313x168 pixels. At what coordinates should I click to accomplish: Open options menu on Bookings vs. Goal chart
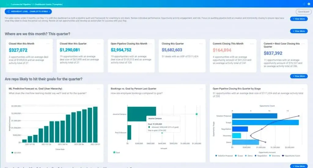(x=201, y=89)
